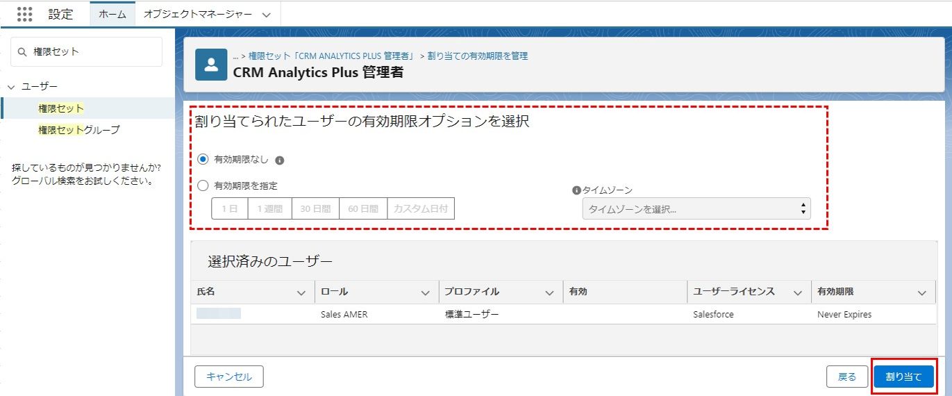Click the 標準ユーザー profile cell
The height and width of the screenshot is (396, 952).
point(472,314)
